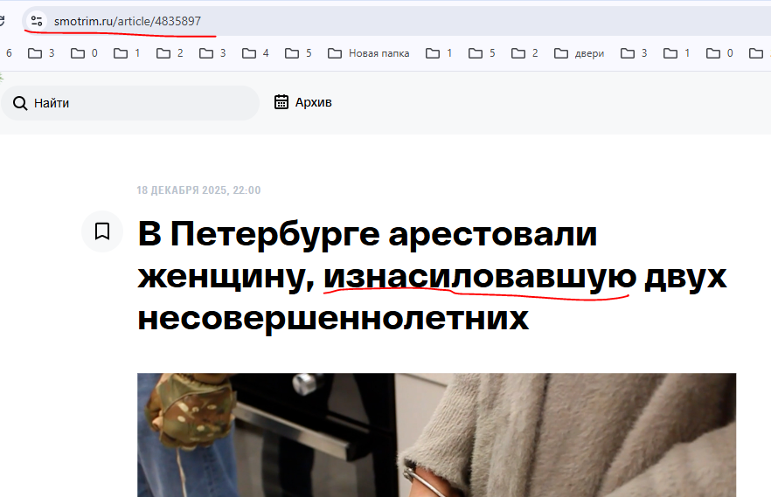Open folder "1" right after "Новая папка"

coord(439,53)
